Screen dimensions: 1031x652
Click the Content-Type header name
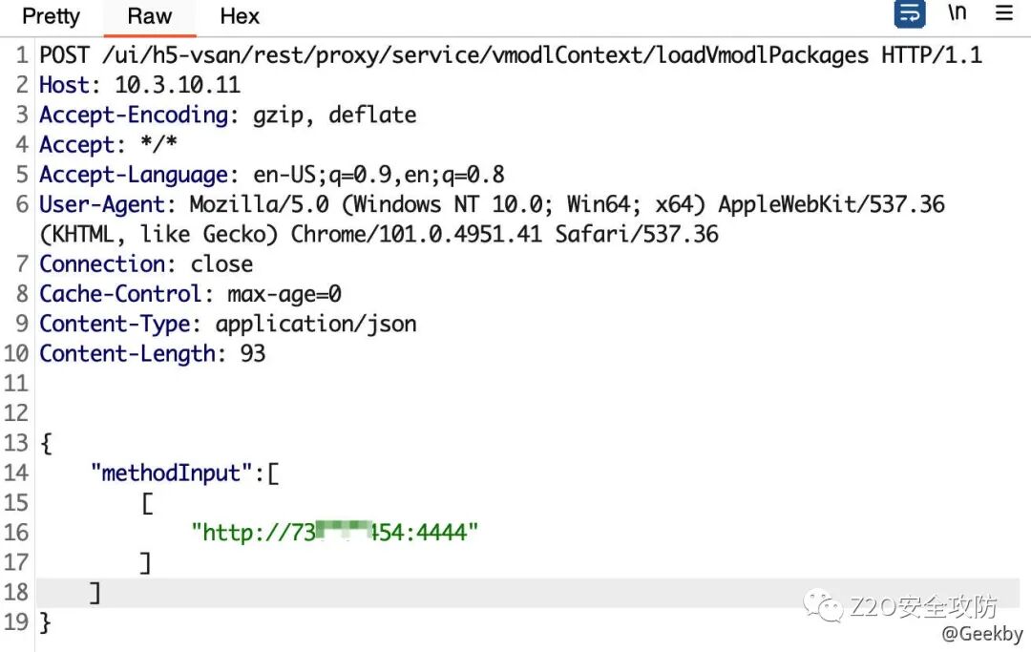coord(115,324)
